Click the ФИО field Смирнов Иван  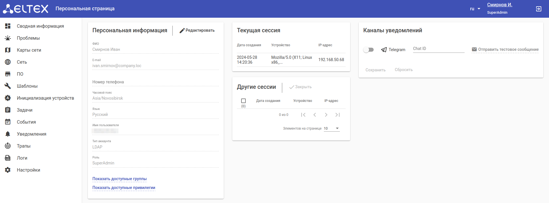pyautogui.click(x=156, y=49)
